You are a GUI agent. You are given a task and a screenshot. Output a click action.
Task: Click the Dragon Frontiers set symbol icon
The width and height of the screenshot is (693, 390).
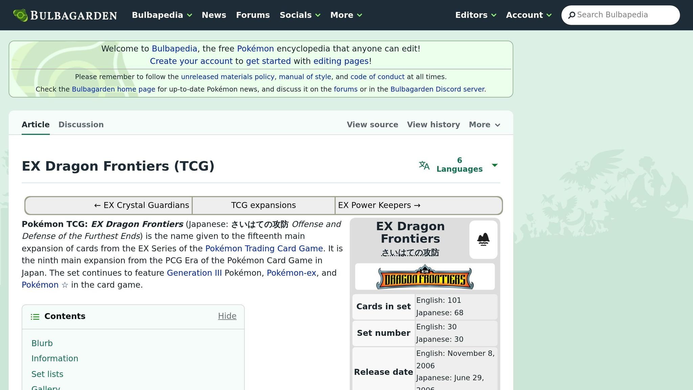pos(483,239)
